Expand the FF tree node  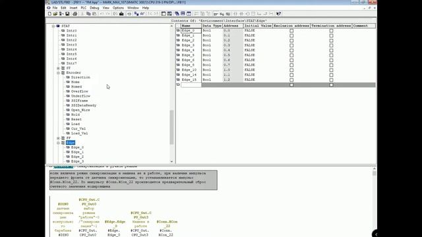58,138
